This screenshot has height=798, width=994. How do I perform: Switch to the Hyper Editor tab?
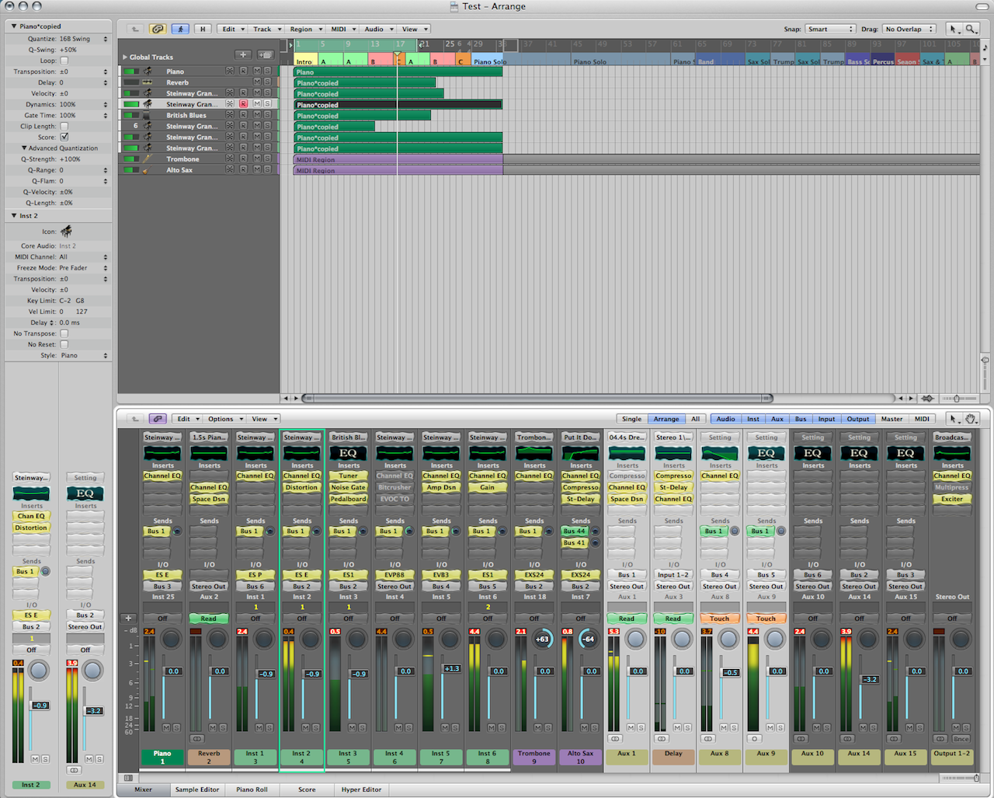click(362, 789)
